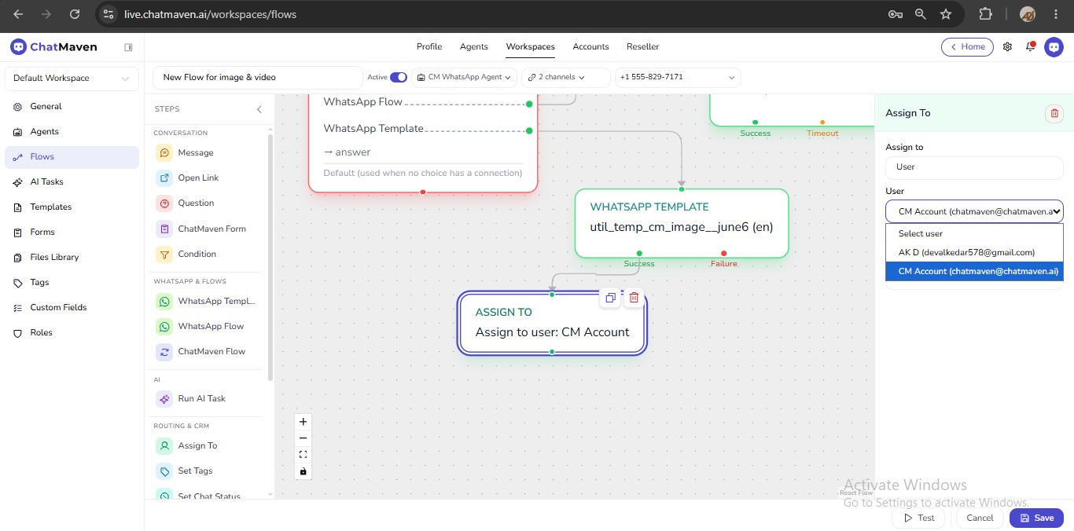Click the Set Tags step icon
Viewport: 1074px width, 531px height.
164,471
